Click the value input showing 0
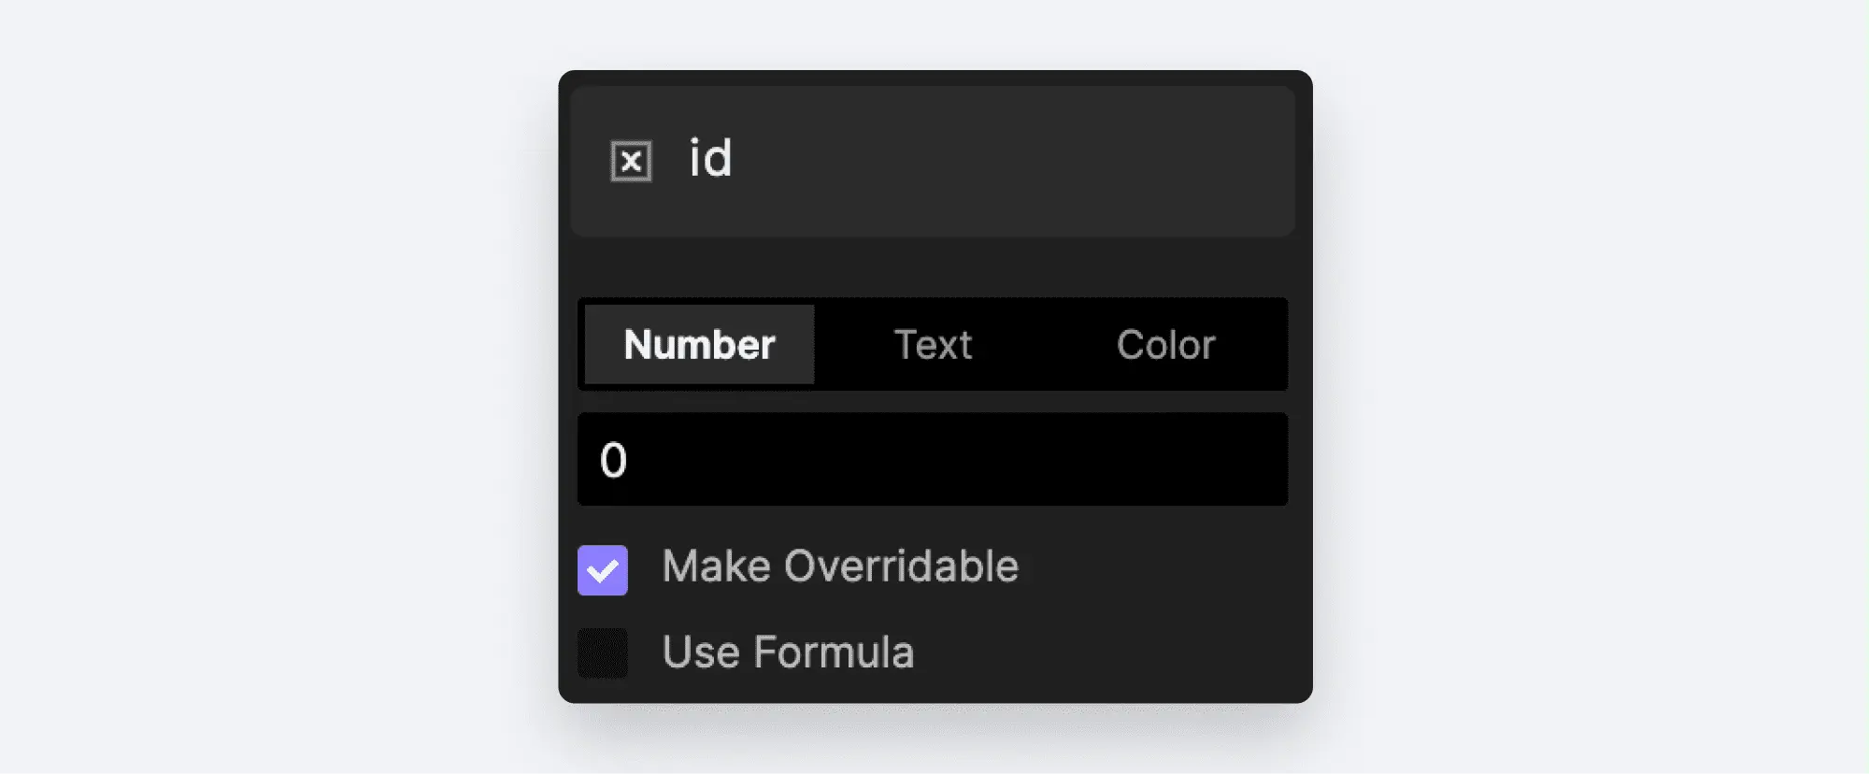The height and width of the screenshot is (774, 1870). pos(932,459)
